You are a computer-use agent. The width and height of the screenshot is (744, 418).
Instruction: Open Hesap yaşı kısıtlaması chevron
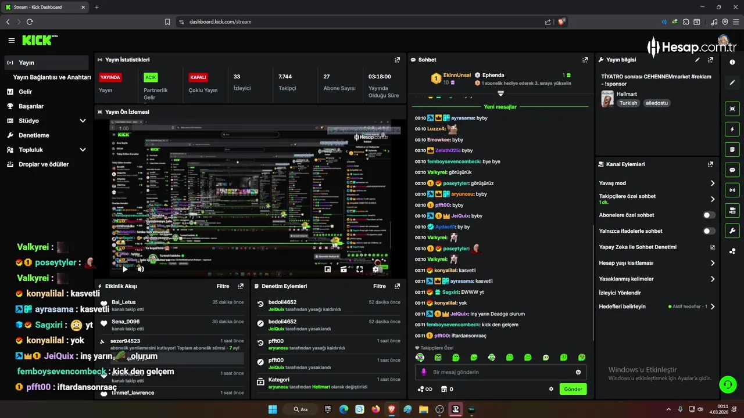coord(713,263)
